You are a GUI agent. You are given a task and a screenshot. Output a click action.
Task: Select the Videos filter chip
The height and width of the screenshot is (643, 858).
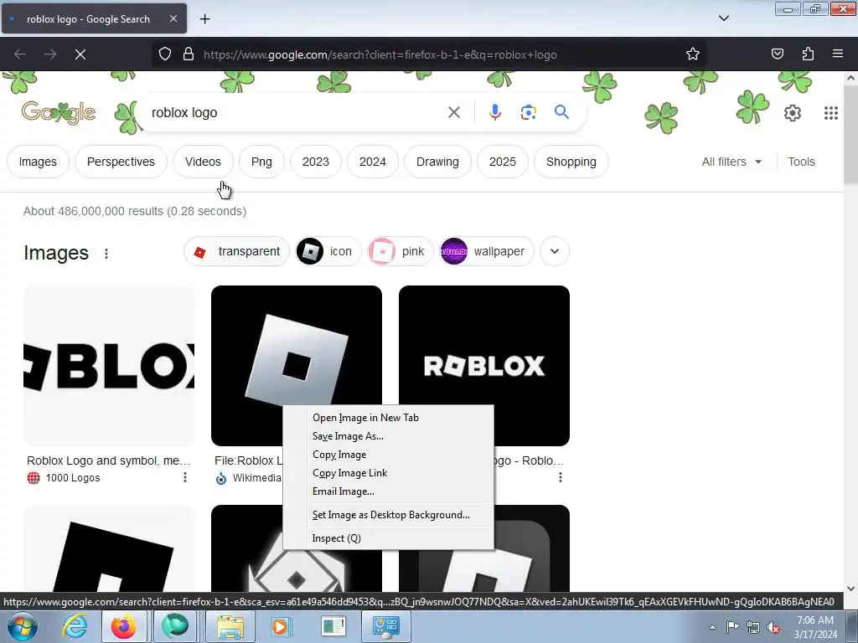coord(203,162)
